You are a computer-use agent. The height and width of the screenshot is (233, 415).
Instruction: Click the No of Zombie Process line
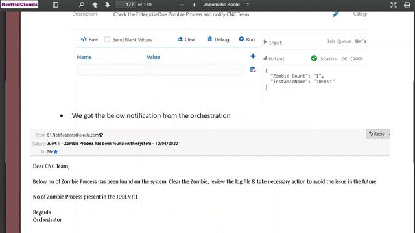pos(85,197)
